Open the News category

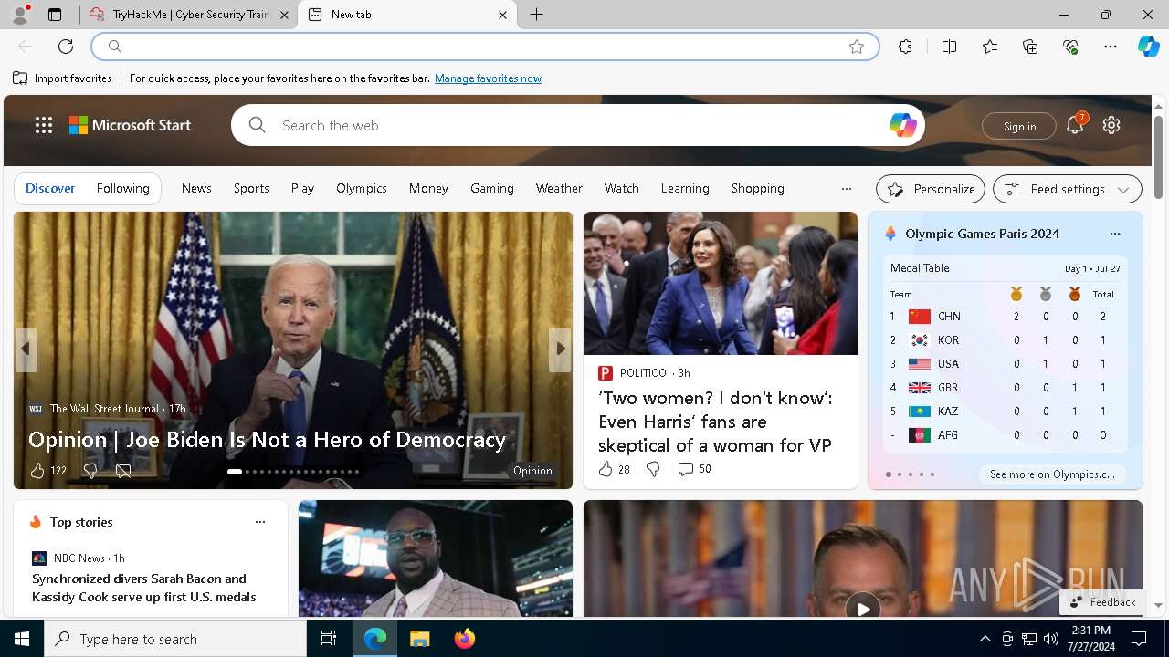196,188
